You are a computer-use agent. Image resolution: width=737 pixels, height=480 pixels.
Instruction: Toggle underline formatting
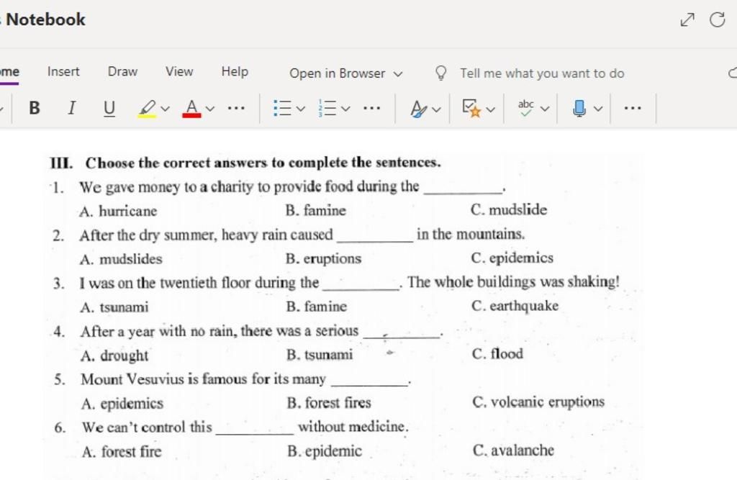pyautogui.click(x=109, y=108)
